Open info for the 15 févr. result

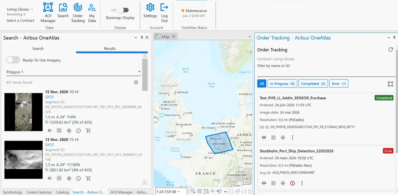pos(78,131)
